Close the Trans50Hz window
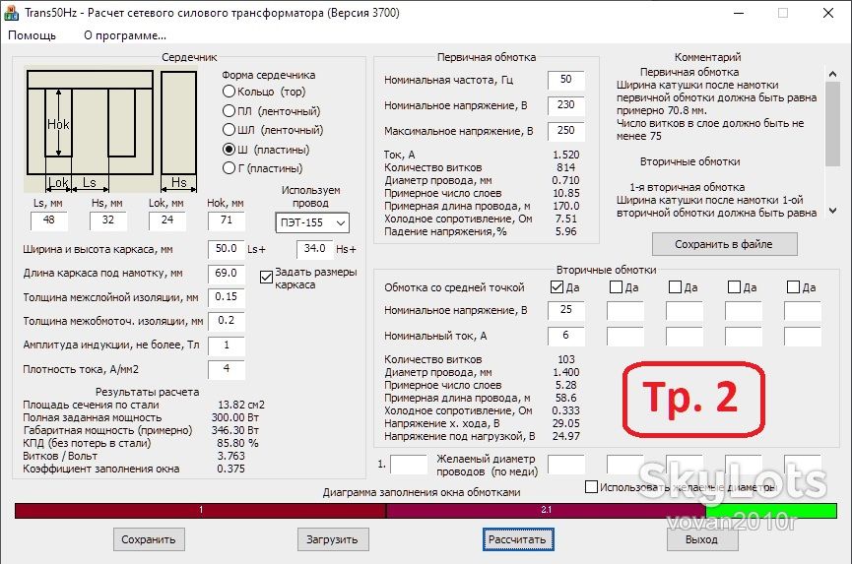852x564 pixels. [x=828, y=13]
